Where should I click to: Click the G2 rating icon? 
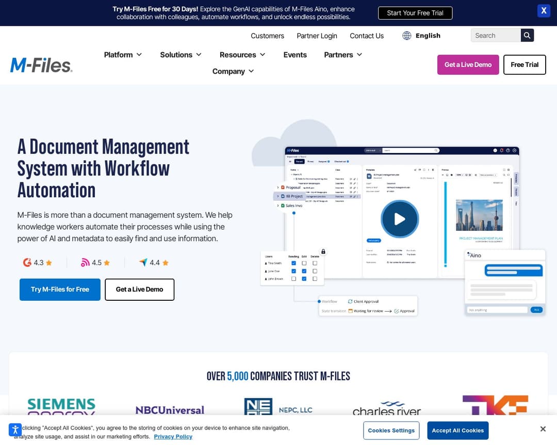tap(27, 263)
